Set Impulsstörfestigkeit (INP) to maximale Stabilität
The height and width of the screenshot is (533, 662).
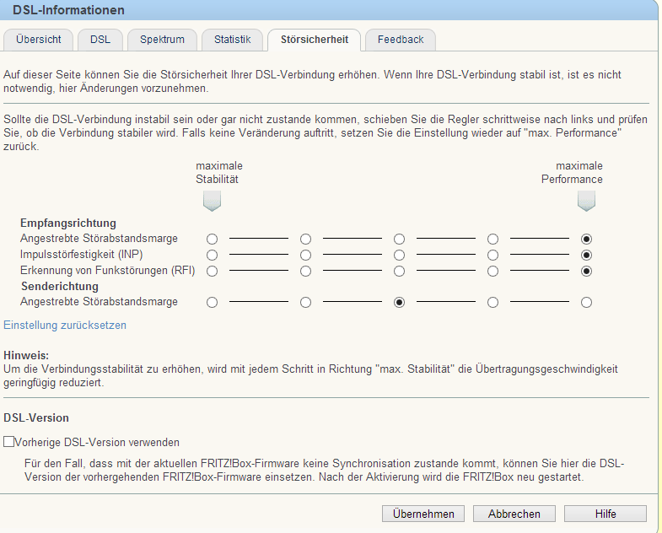click(x=212, y=255)
